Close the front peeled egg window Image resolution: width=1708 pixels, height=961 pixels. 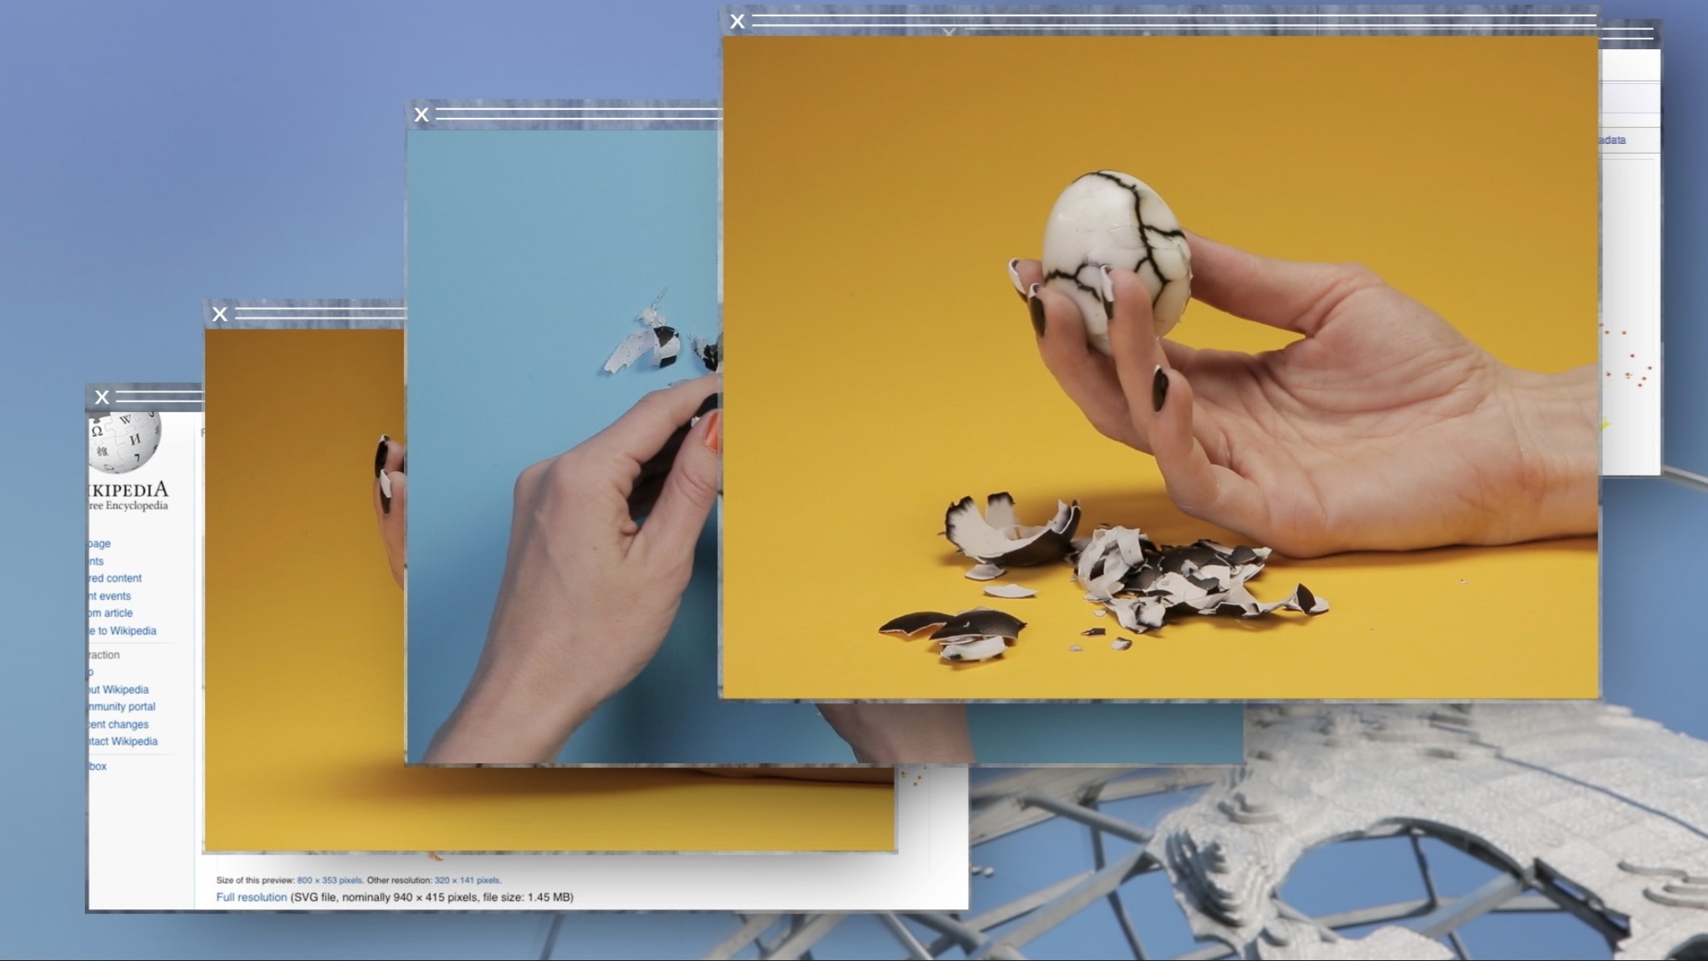(737, 22)
